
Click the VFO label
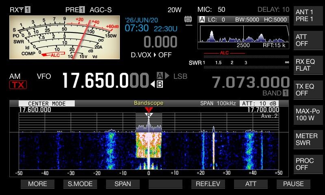pyautogui.click(x=44, y=76)
